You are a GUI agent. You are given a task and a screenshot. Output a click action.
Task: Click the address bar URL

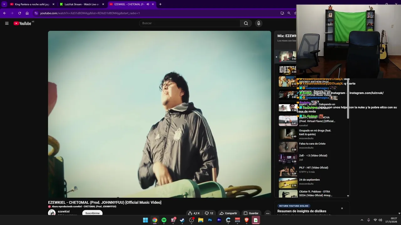point(90,13)
